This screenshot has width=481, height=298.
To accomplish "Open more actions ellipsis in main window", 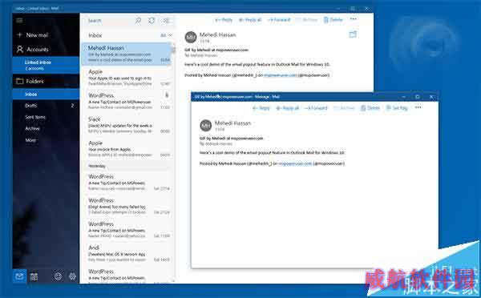I will point(354,19).
